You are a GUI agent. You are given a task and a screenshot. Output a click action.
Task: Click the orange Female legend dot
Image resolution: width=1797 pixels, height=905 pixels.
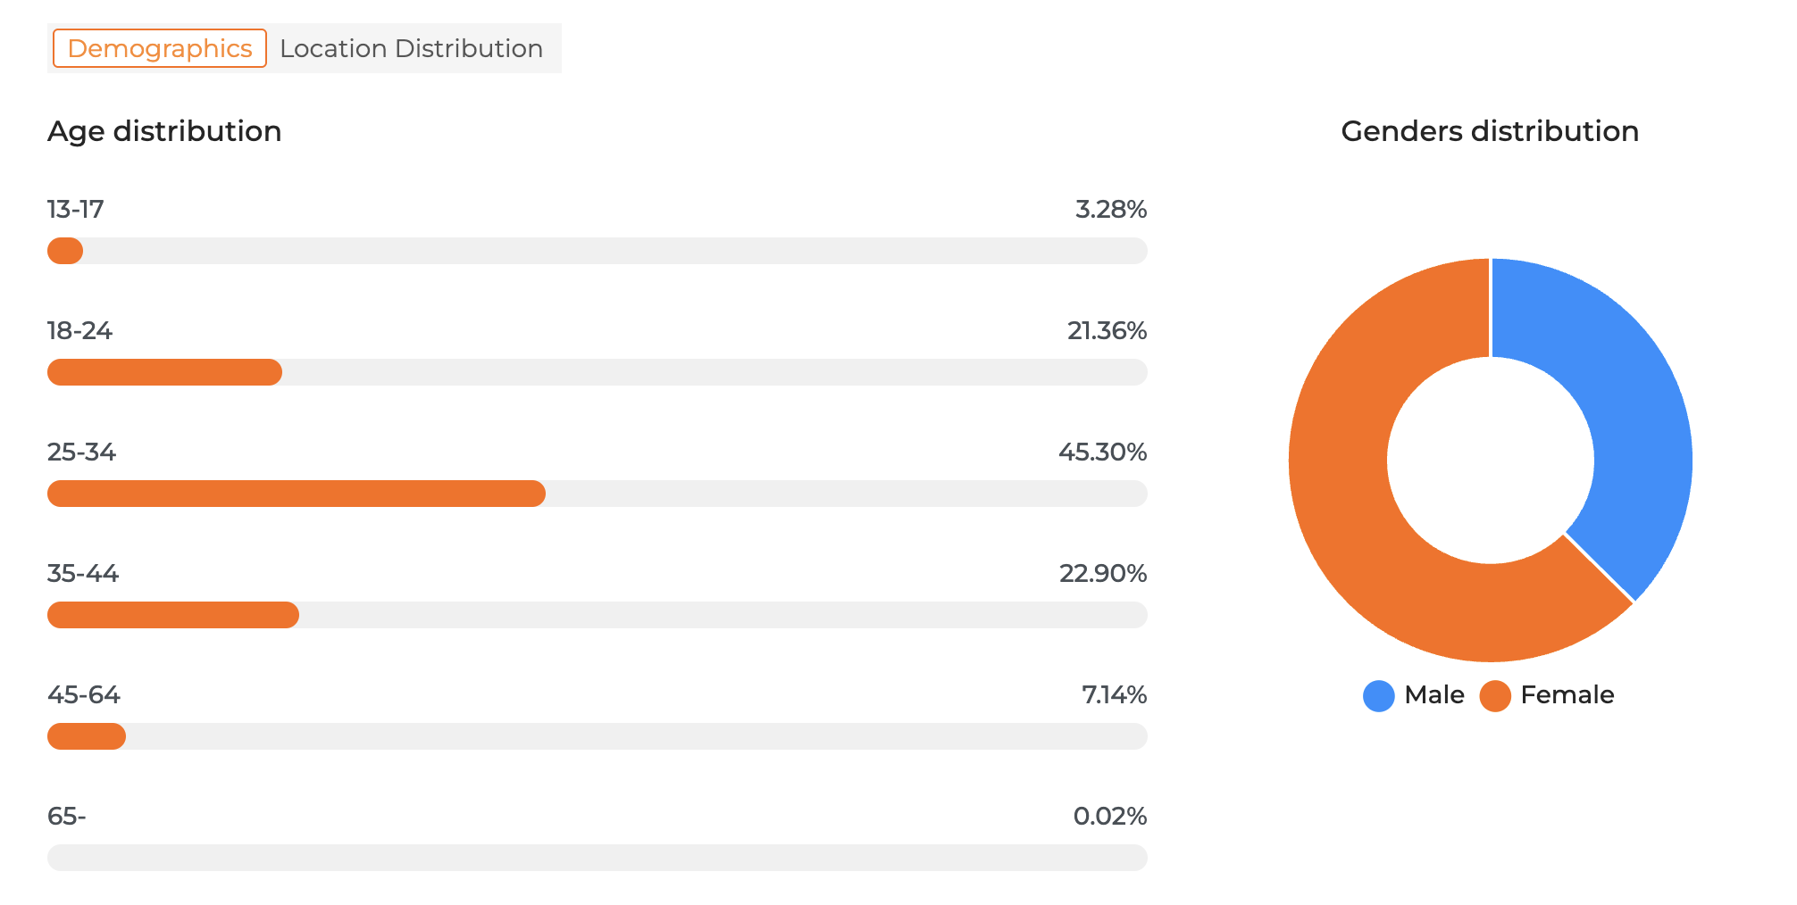[x=1494, y=696]
